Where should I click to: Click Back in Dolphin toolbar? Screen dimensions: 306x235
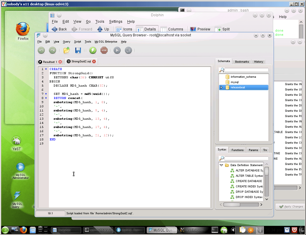pos(59,29)
